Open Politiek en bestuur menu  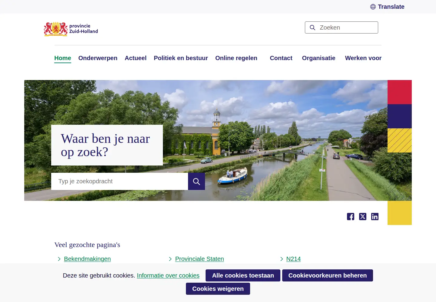click(181, 58)
